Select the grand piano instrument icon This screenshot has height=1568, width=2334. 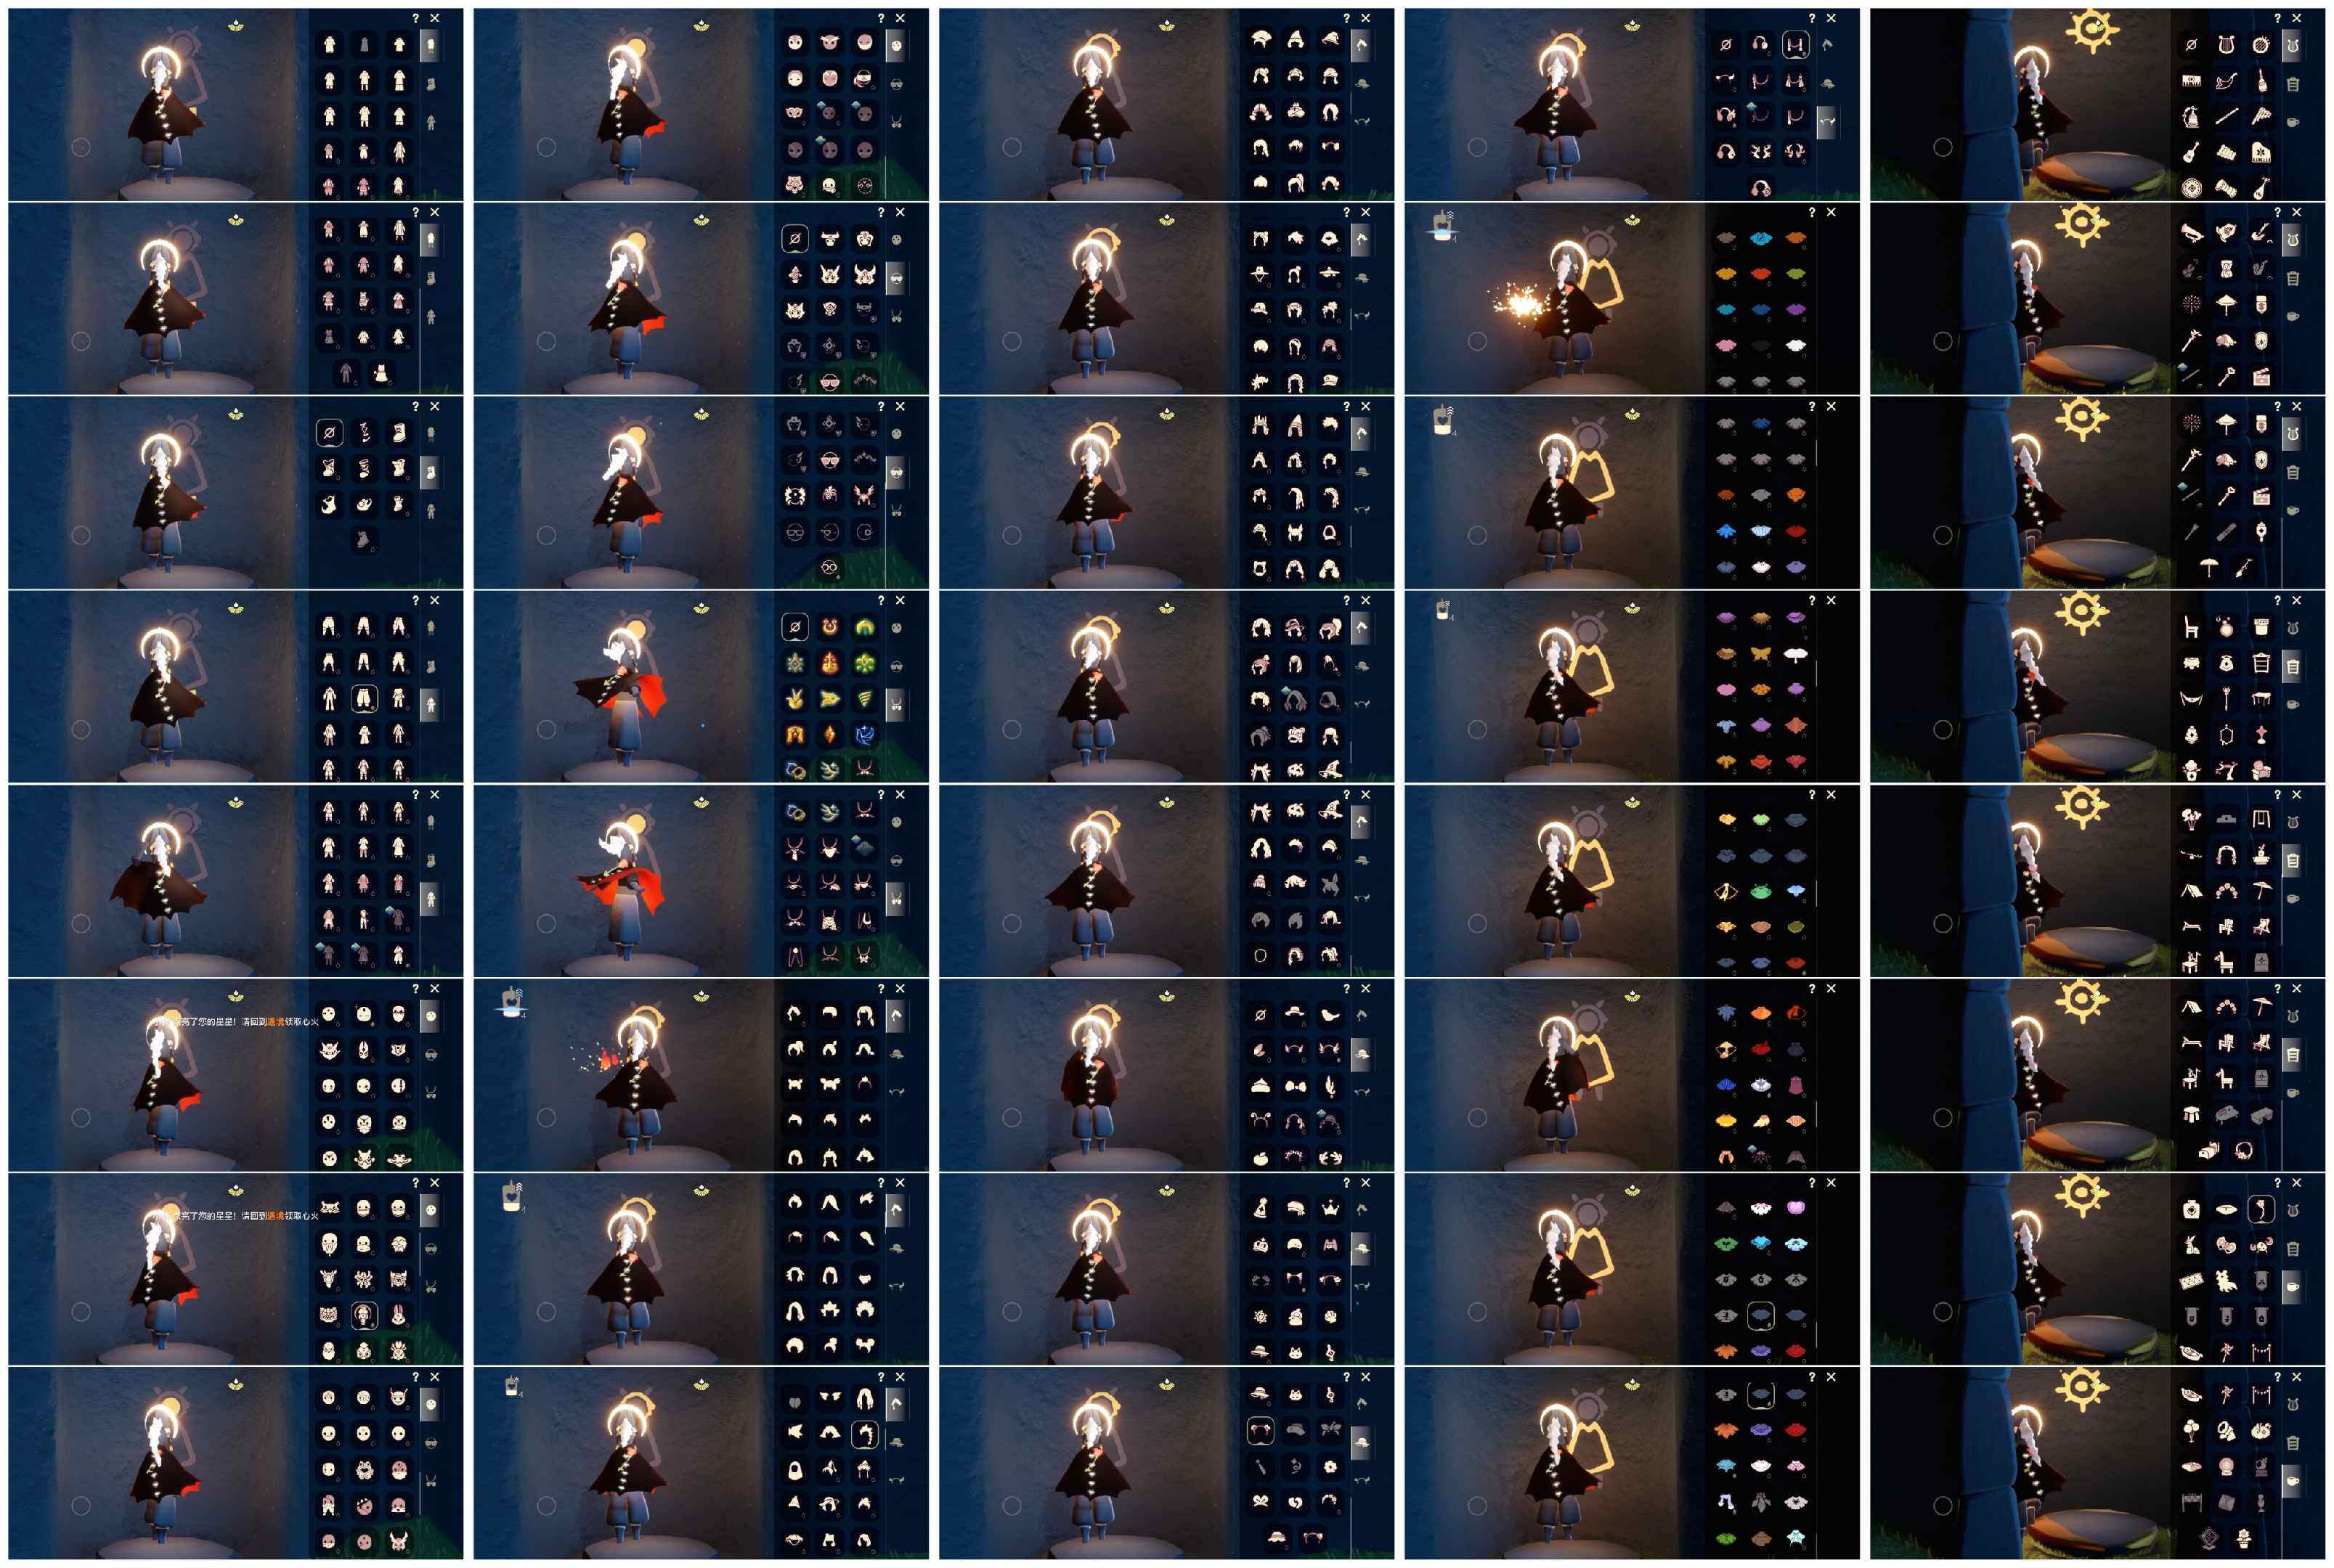2261,152
